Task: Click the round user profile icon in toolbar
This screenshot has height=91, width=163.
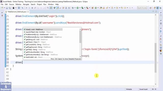Action: pyautogui.click(x=13, y=8)
